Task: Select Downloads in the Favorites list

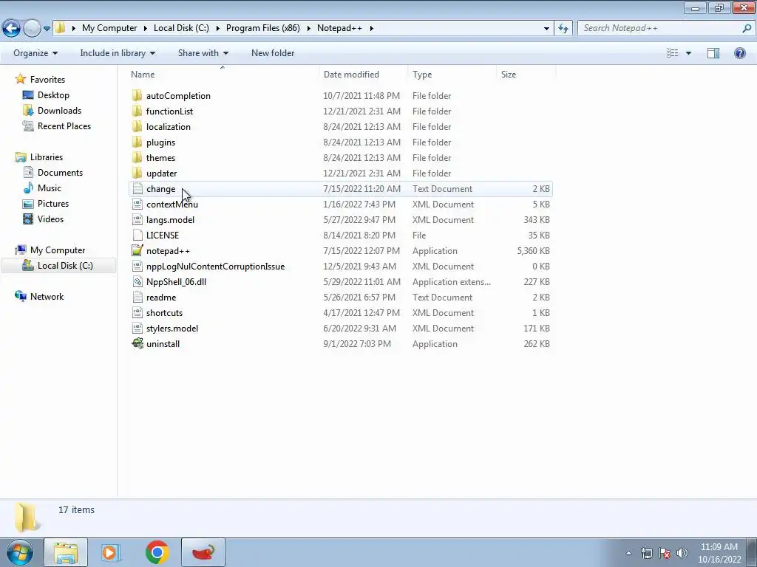Action: click(59, 111)
